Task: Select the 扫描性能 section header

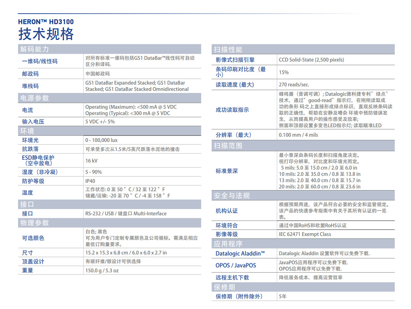Action: [x=228, y=50]
